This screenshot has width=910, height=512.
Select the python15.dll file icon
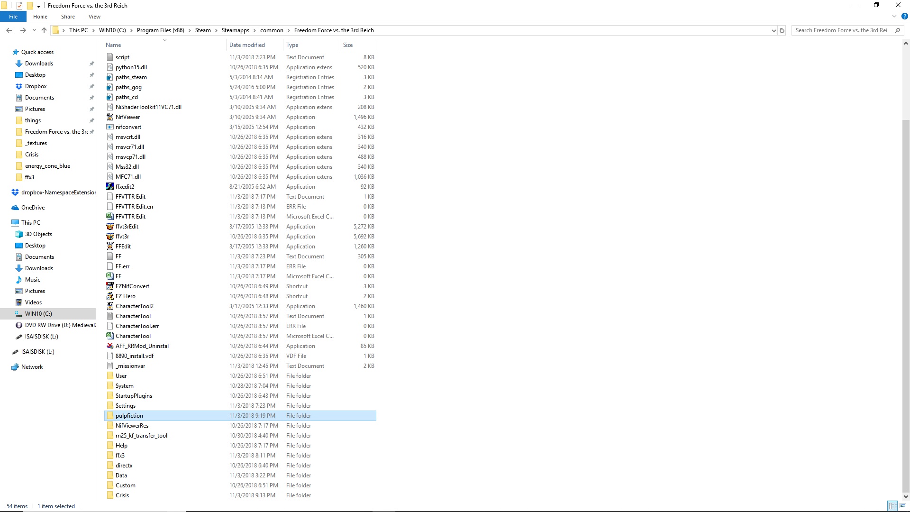coord(110,67)
